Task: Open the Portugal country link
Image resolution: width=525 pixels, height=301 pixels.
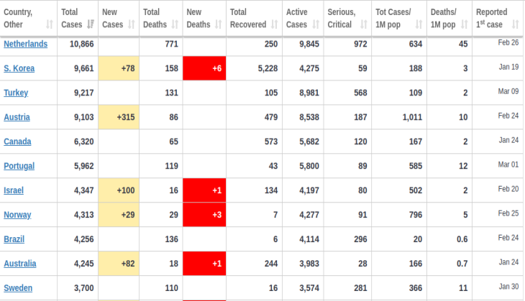Action: tap(19, 166)
